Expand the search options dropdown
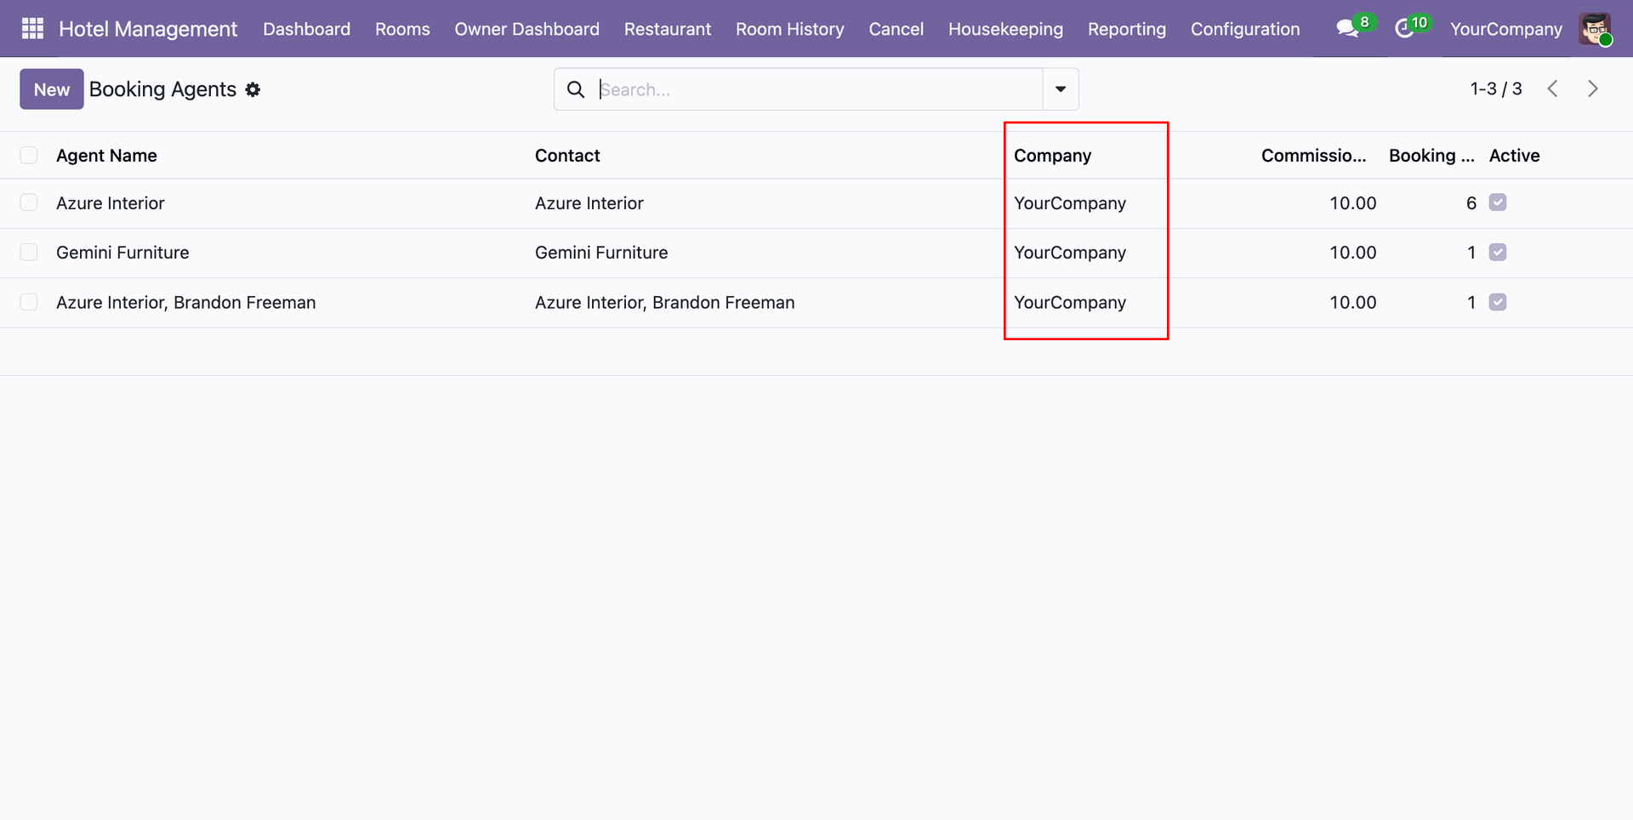The width and height of the screenshot is (1633, 820). coord(1061,89)
